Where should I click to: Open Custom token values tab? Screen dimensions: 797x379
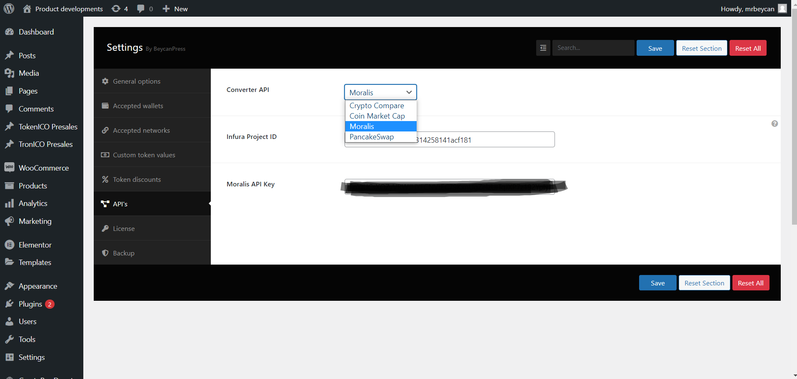[152, 155]
